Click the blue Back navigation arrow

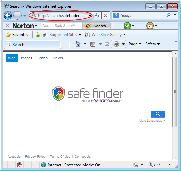tap(8, 15)
